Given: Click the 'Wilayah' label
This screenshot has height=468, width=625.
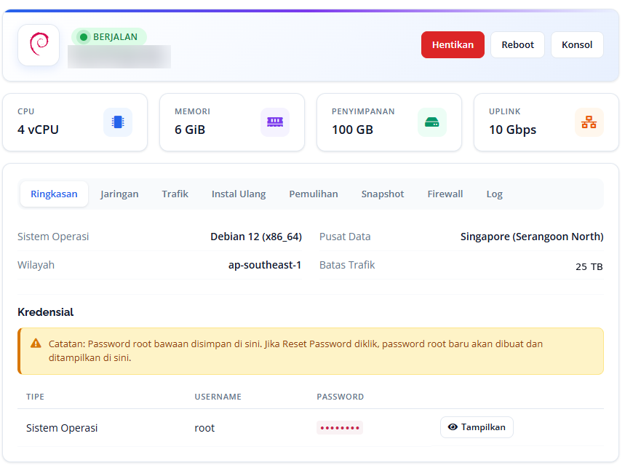Looking at the screenshot, I should coord(36,265).
